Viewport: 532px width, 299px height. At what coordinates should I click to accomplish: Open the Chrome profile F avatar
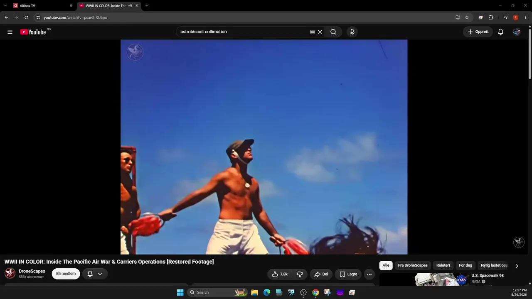click(516, 17)
